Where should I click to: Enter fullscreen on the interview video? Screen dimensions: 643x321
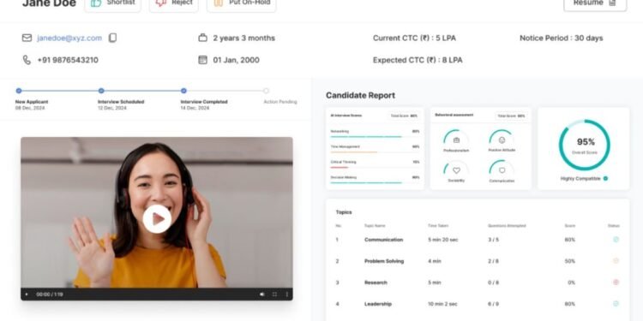click(x=274, y=294)
